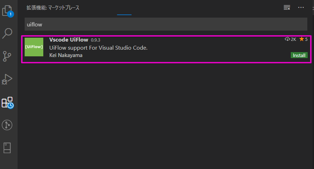This screenshot has height=169, width=314.
Task: Open the bottom activity bar panel icon
Action: (7, 148)
